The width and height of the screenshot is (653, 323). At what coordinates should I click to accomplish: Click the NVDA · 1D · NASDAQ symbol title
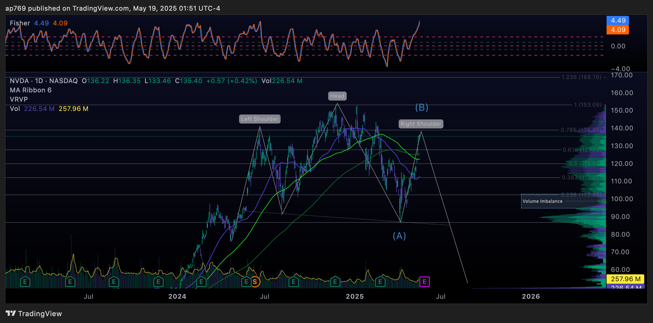coord(44,81)
